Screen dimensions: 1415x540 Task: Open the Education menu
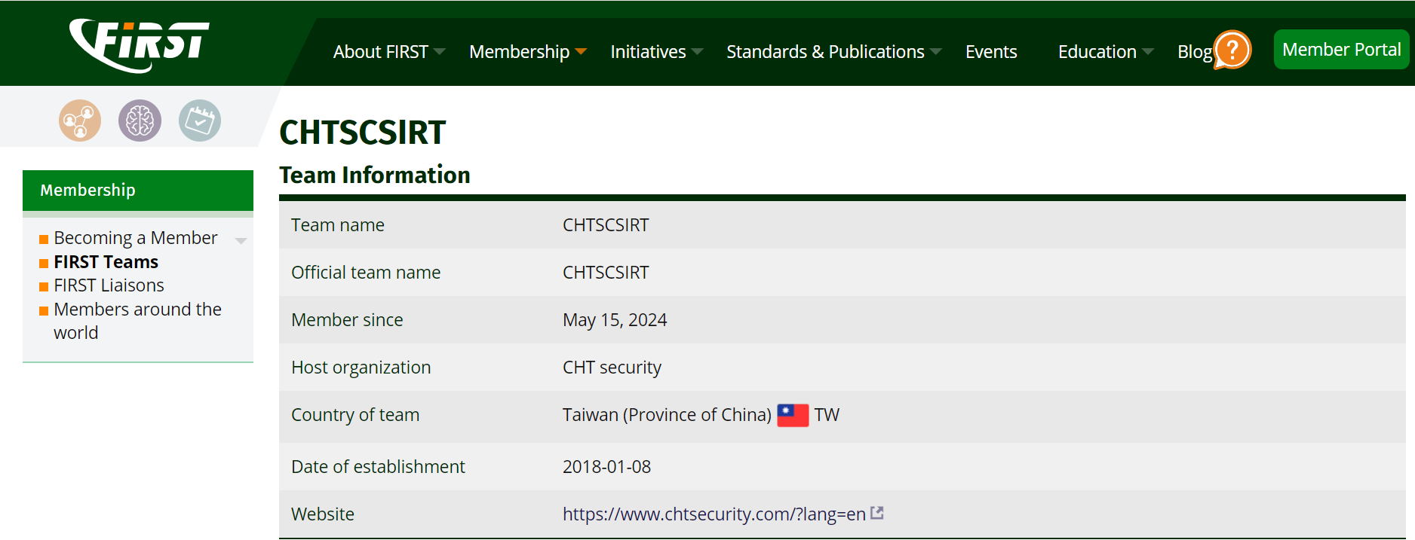pos(1097,52)
